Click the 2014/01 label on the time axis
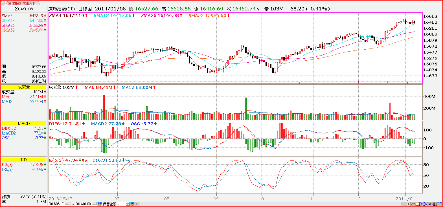Image resolution: width=443 pixels, height=207 pixels. pyautogui.click(x=405, y=199)
